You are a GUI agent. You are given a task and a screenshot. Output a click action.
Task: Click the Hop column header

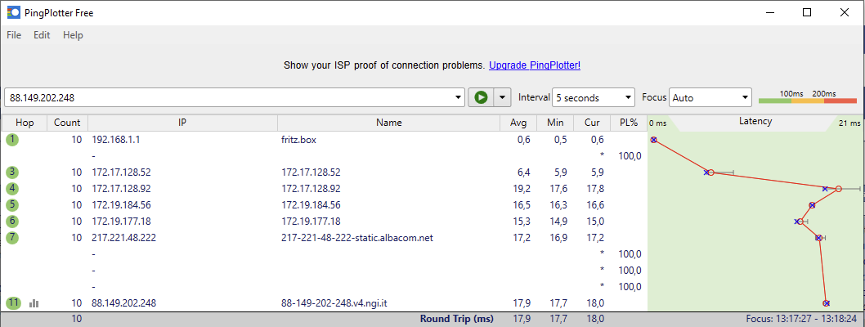(x=25, y=123)
